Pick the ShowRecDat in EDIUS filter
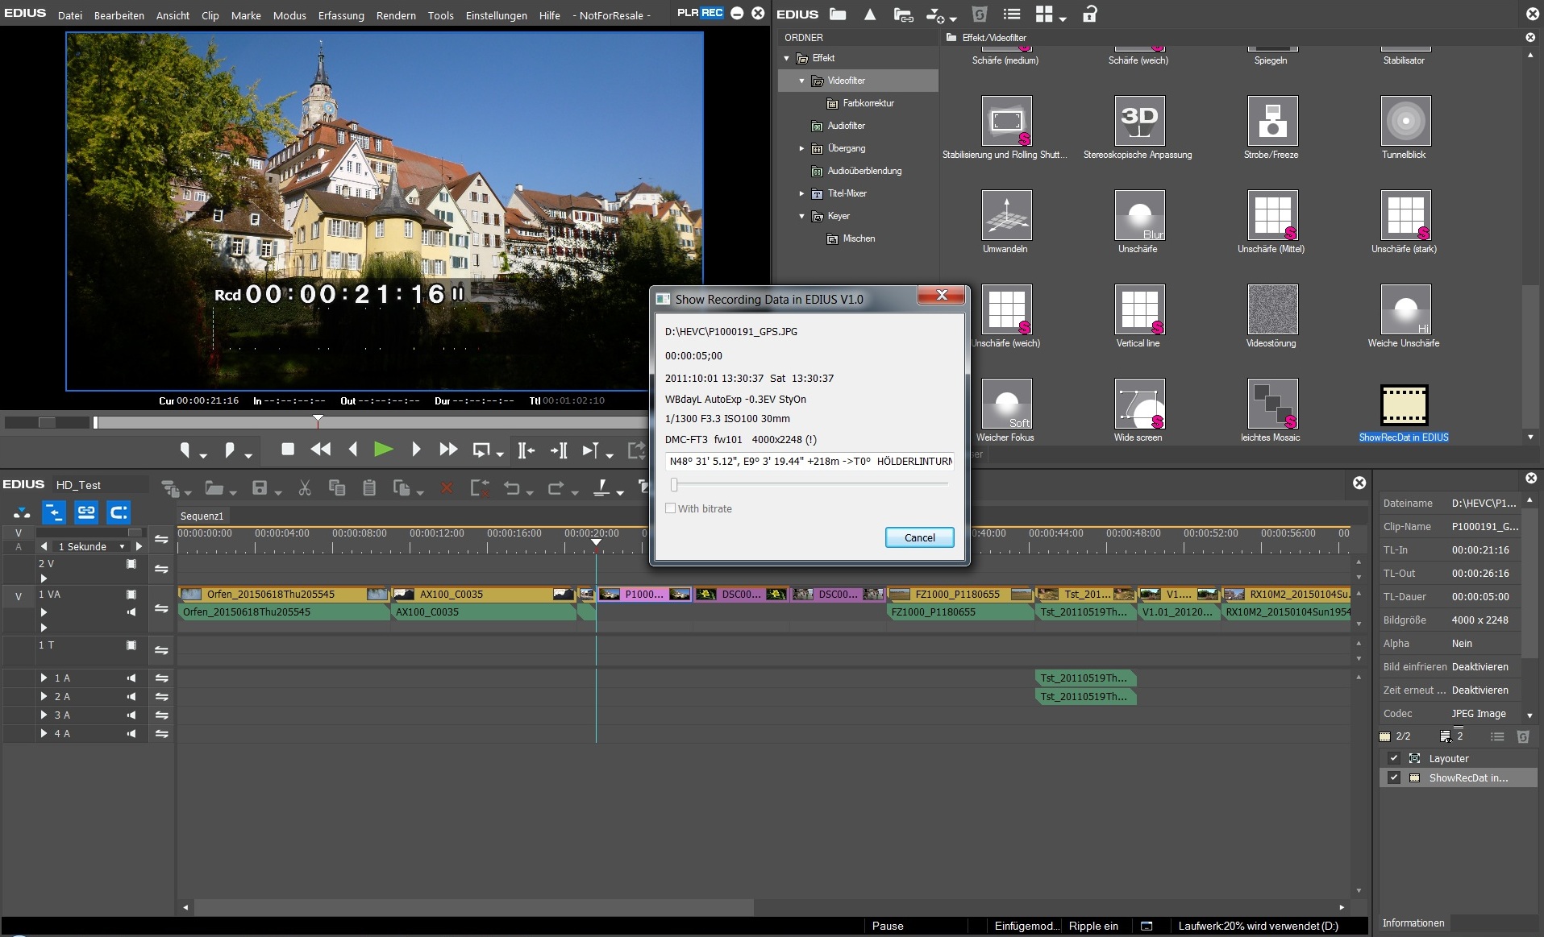Viewport: 1544px width, 937px height. tap(1404, 405)
